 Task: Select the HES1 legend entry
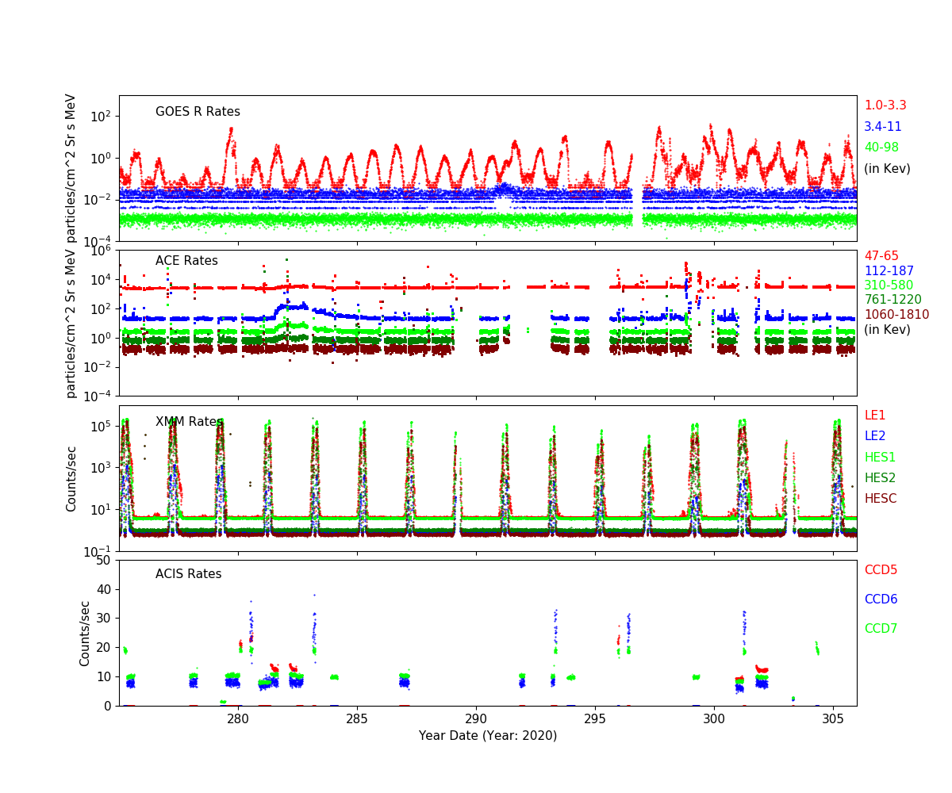(x=880, y=458)
